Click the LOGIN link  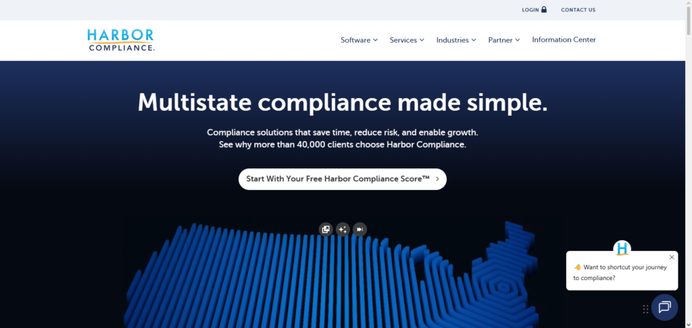tap(530, 10)
